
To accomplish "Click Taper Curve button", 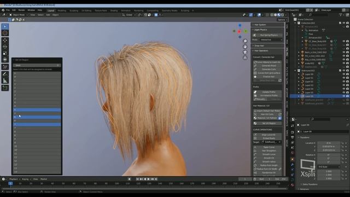I will point(267,147).
